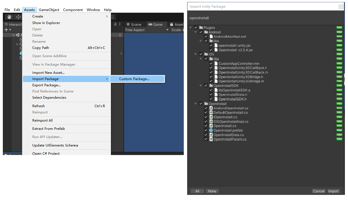
Task: Click the Hierarchy panel lock icon
Action: (115, 24)
